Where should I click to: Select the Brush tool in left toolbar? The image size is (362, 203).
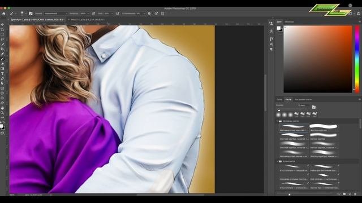tap(2, 59)
